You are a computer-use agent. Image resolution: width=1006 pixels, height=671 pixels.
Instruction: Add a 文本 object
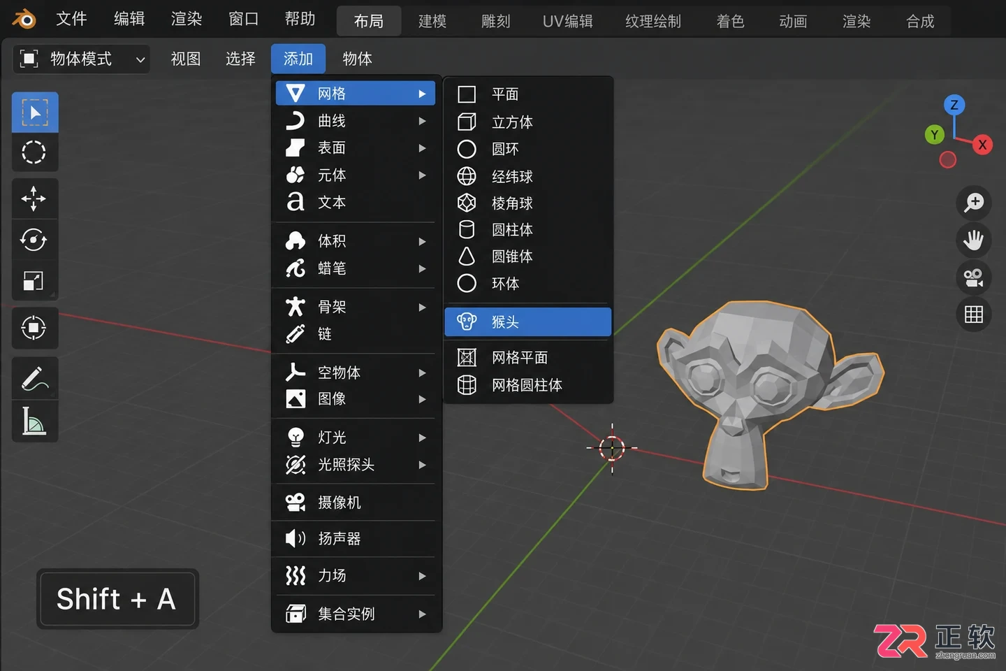356,203
